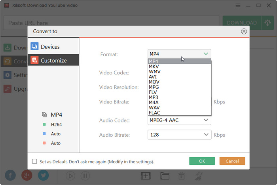The width and height of the screenshot is (277, 185).
Task: Select AVI in the dropdown list
Action: pos(179,77)
